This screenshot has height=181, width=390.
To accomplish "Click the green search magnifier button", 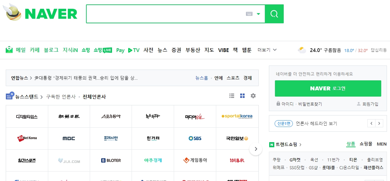I will 274,14.
